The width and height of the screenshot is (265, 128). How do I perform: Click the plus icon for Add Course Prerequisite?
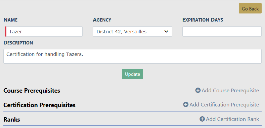pyautogui.click(x=198, y=90)
